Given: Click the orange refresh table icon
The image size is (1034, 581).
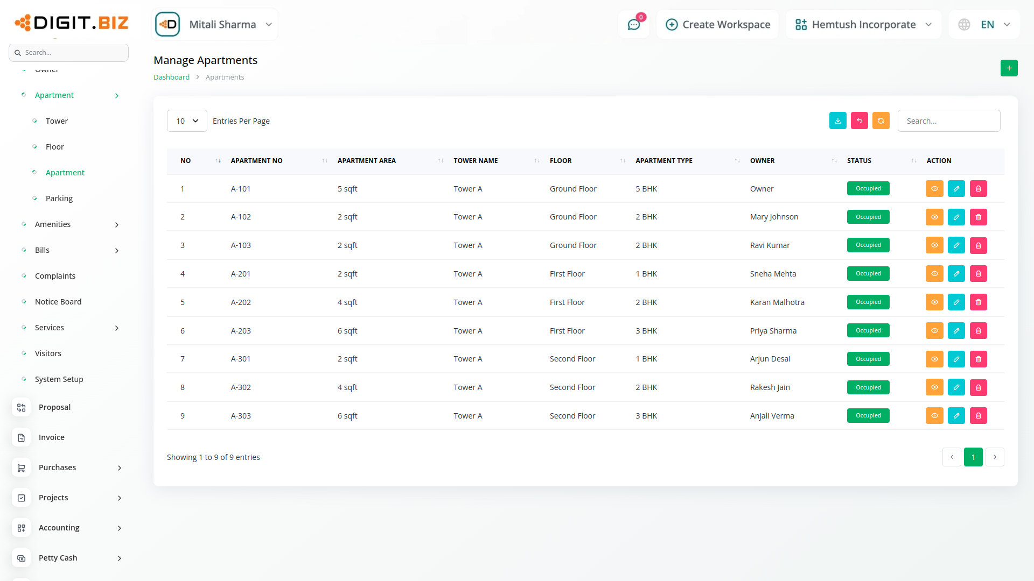Looking at the screenshot, I should click(881, 121).
